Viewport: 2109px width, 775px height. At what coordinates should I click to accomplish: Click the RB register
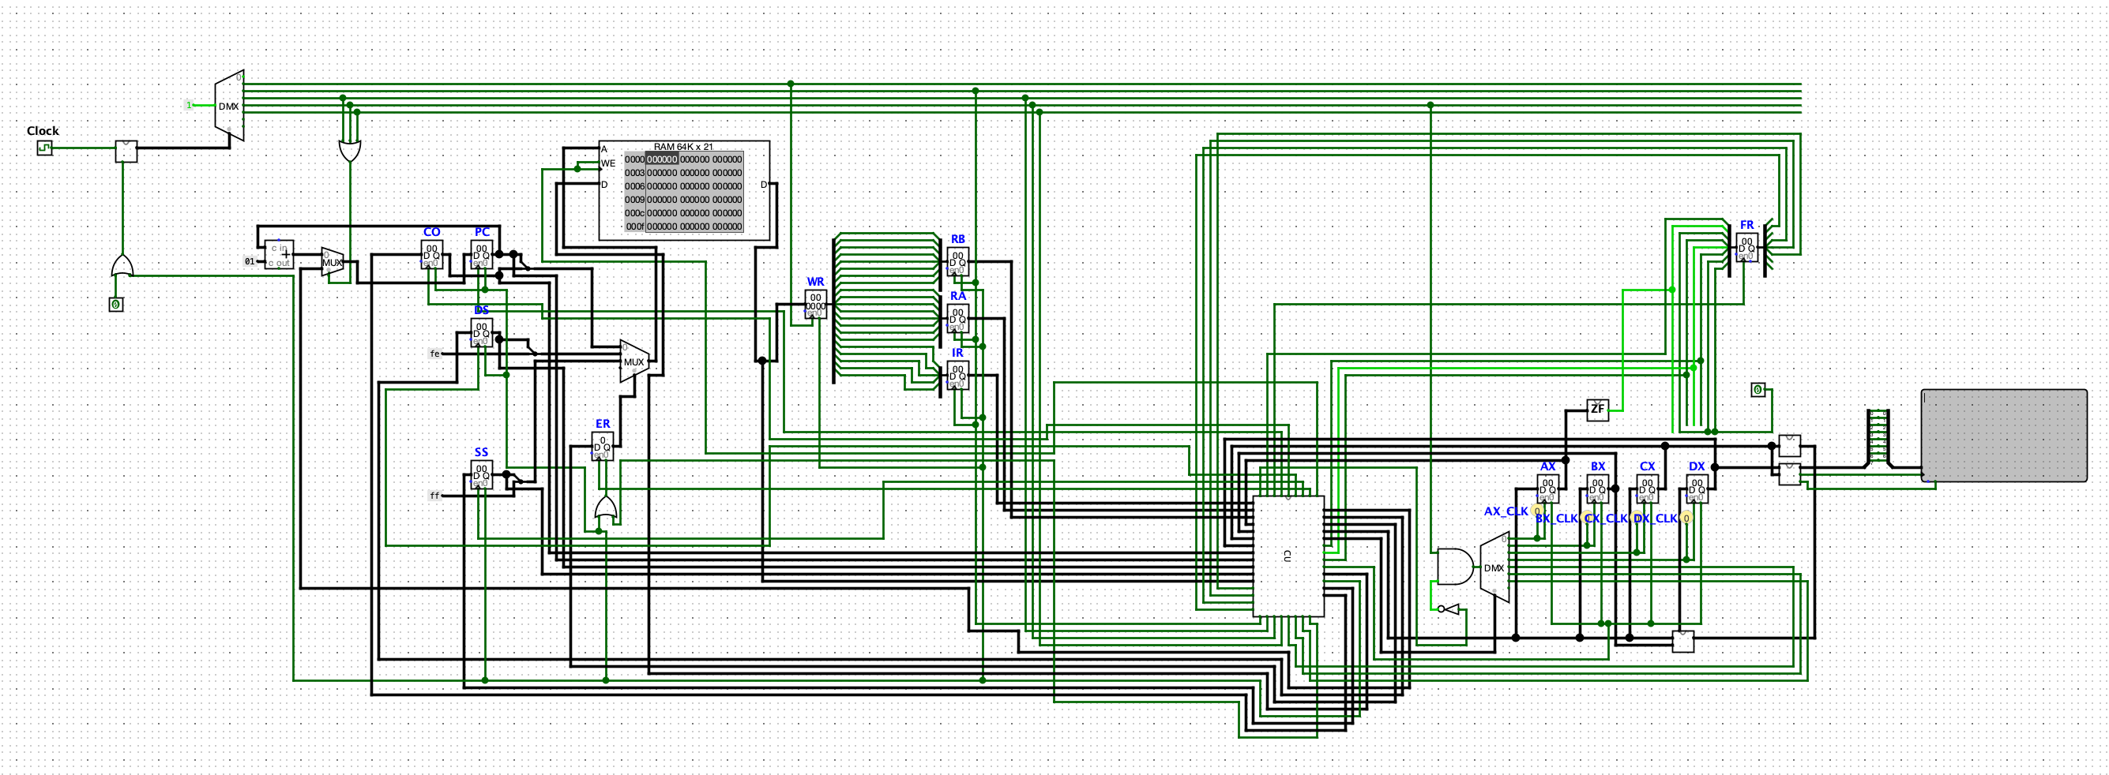[x=958, y=262]
